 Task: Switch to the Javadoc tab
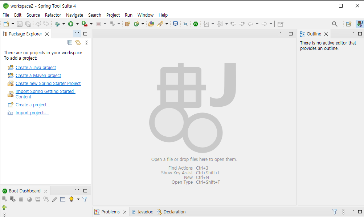(142, 212)
